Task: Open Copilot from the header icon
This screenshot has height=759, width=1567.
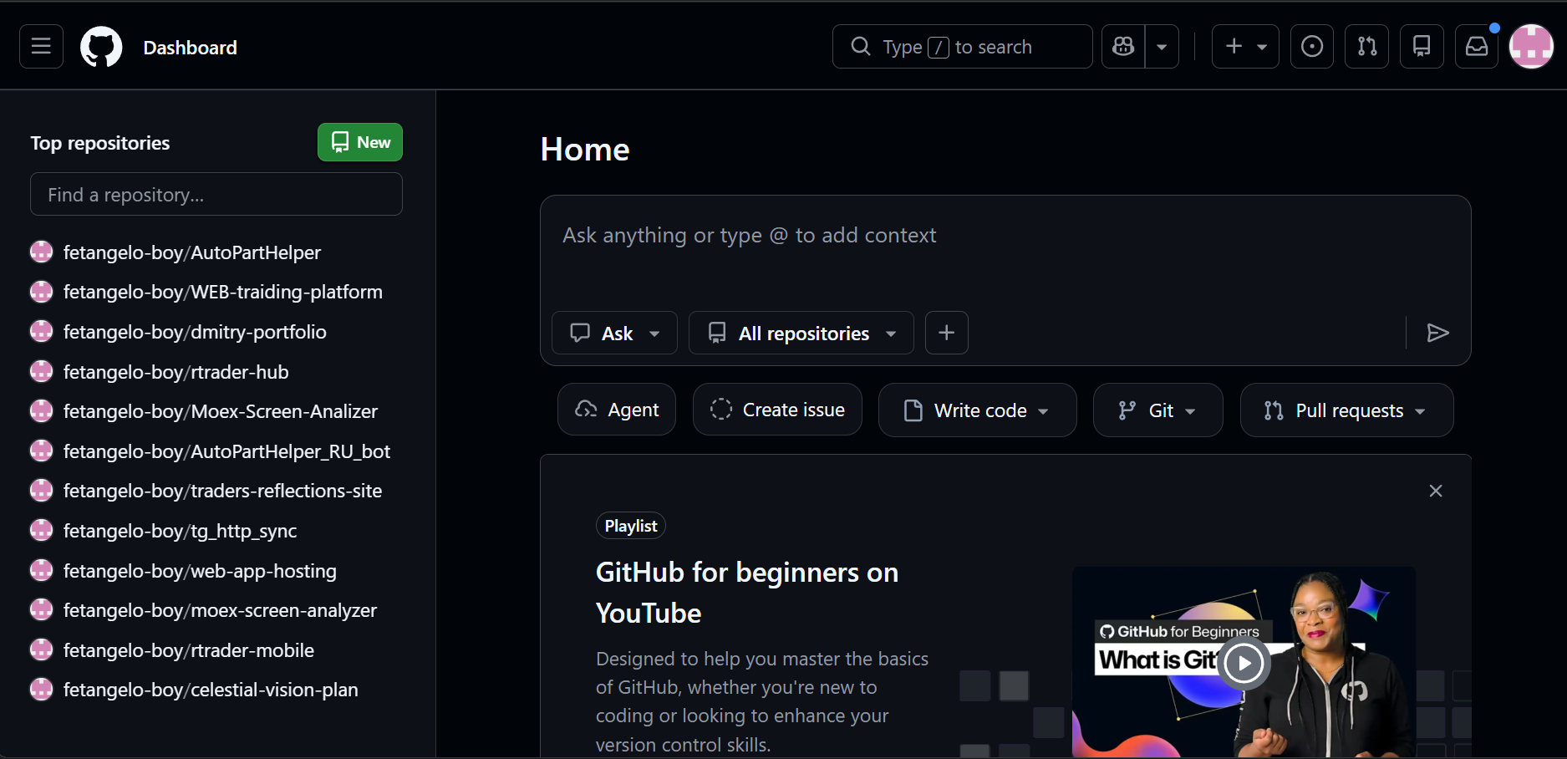Action: pyautogui.click(x=1122, y=46)
